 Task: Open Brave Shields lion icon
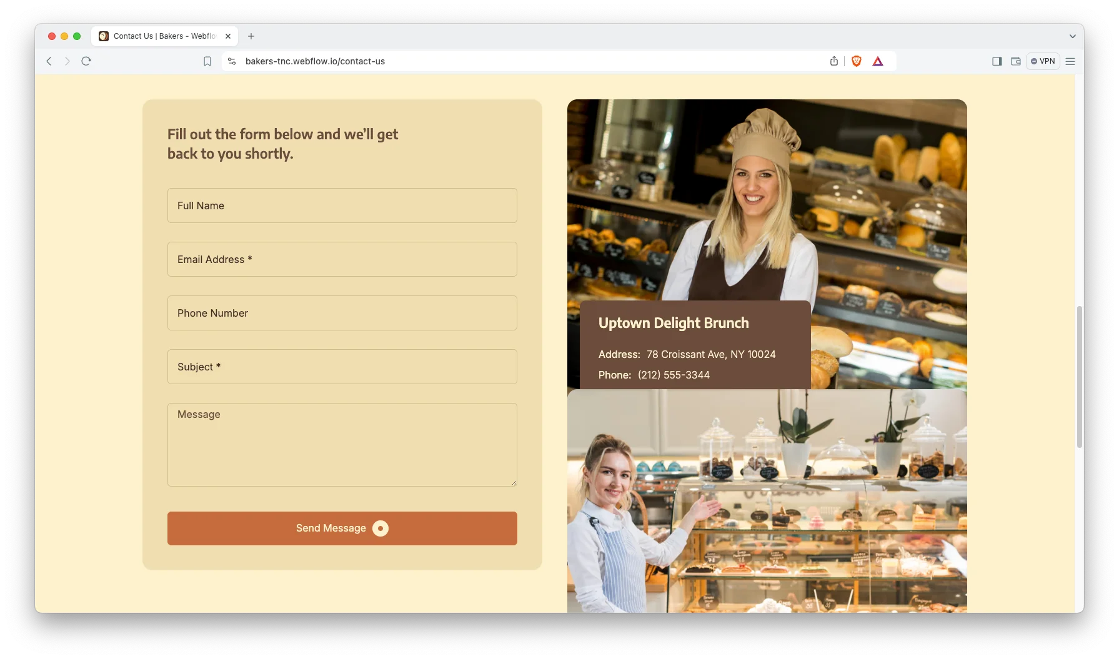pos(857,61)
